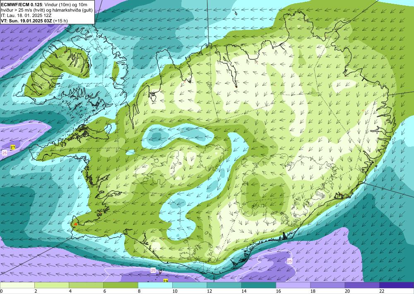
Task: Click the 'hviður > 25 m/s (hvítt)' description line
Action: 47,10
